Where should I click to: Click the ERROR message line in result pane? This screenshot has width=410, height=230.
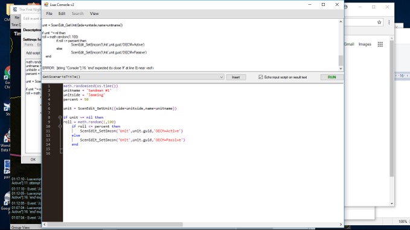(x=98, y=68)
